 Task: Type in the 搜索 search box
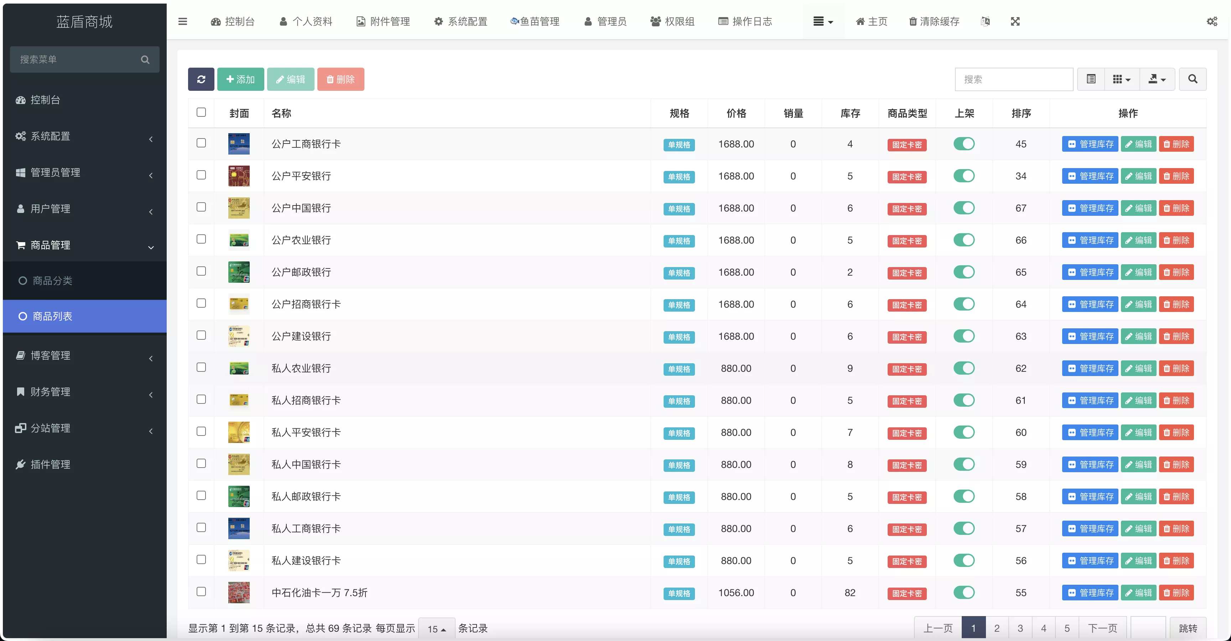1014,79
